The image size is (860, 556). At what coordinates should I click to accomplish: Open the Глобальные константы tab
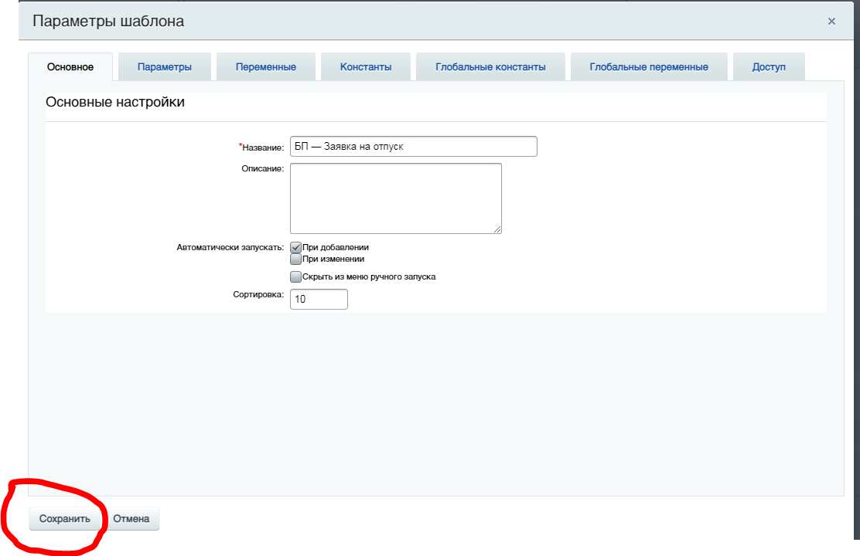[490, 67]
